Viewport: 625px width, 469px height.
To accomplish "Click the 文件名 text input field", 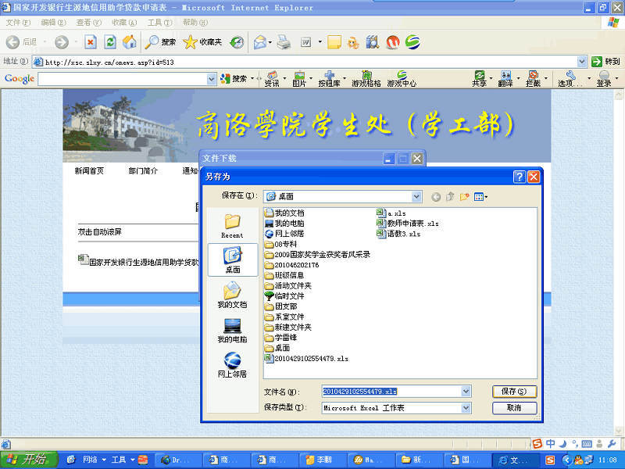I will [391, 391].
